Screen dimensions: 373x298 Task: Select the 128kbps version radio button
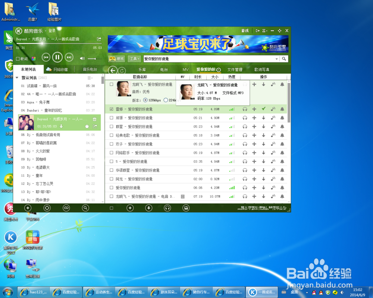pyautogui.click(x=145, y=100)
